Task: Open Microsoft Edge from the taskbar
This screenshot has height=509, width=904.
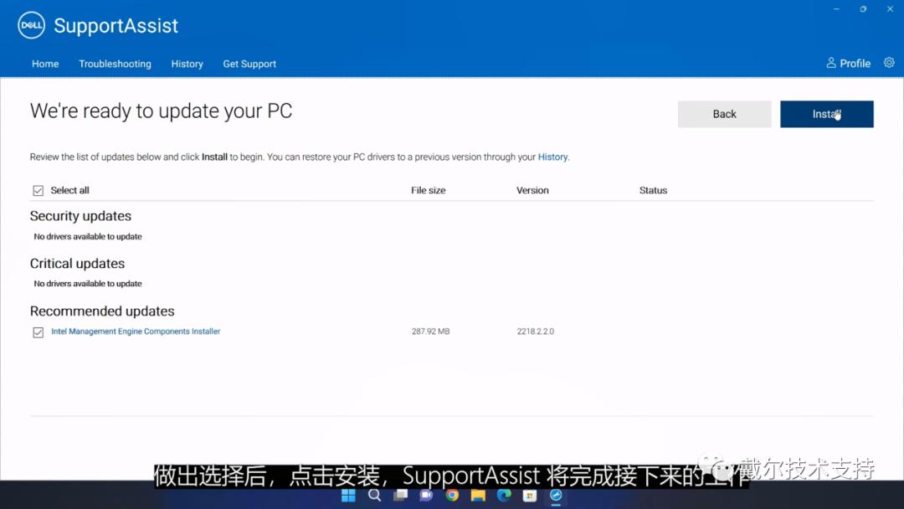Action: pyautogui.click(x=503, y=496)
